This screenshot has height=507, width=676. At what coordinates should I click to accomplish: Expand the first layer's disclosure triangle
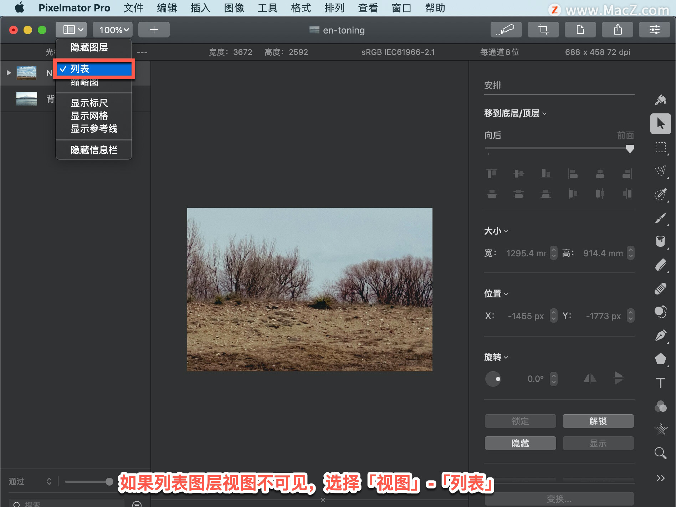pos(9,73)
